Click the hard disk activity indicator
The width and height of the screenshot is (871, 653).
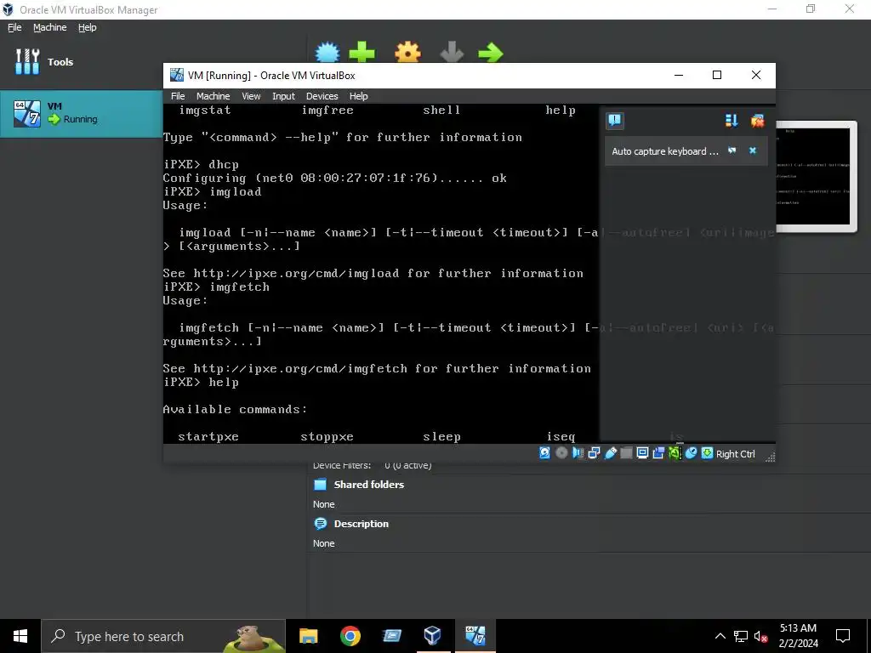(545, 453)
